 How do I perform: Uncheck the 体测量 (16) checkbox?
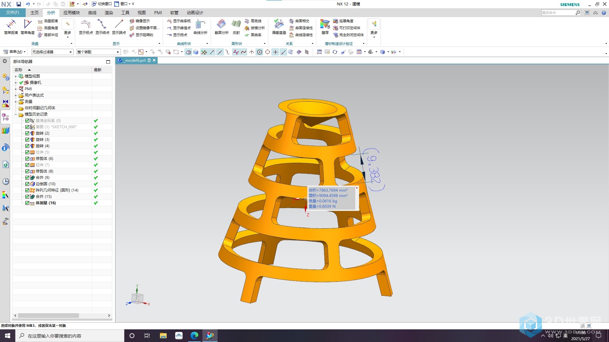[x=27, y=203]
